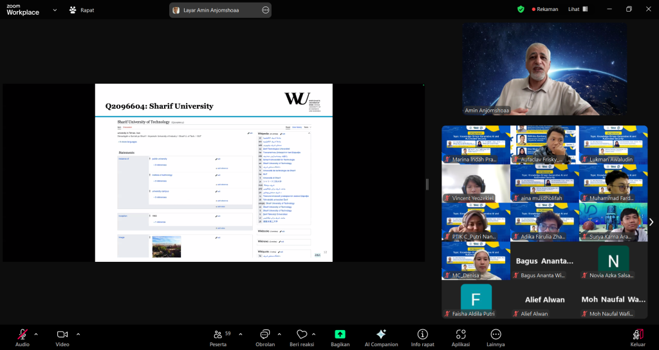Select MC_Denisa video tile

click(476, 261)
